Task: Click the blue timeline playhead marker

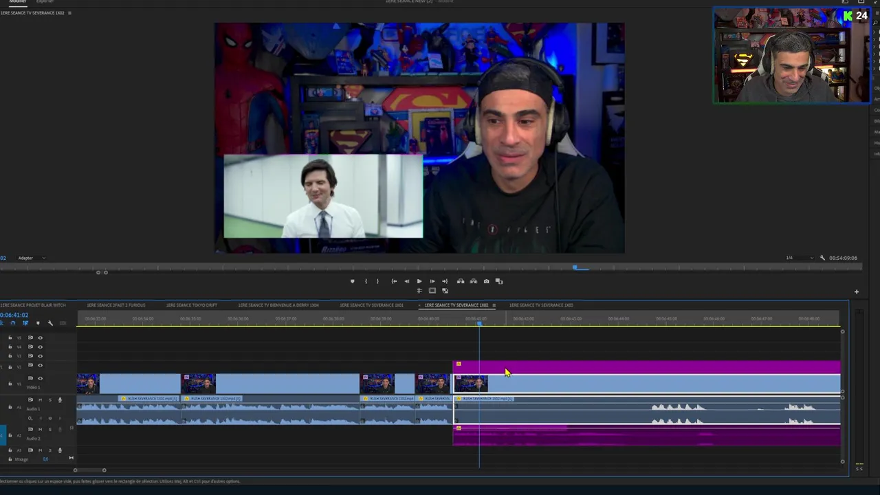Action: click(479, 323)
